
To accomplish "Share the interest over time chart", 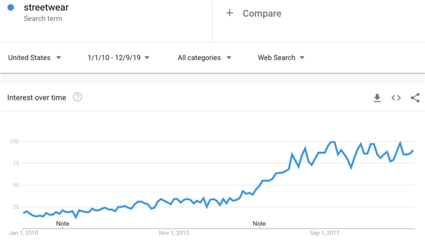I will [x=415, y=98].
